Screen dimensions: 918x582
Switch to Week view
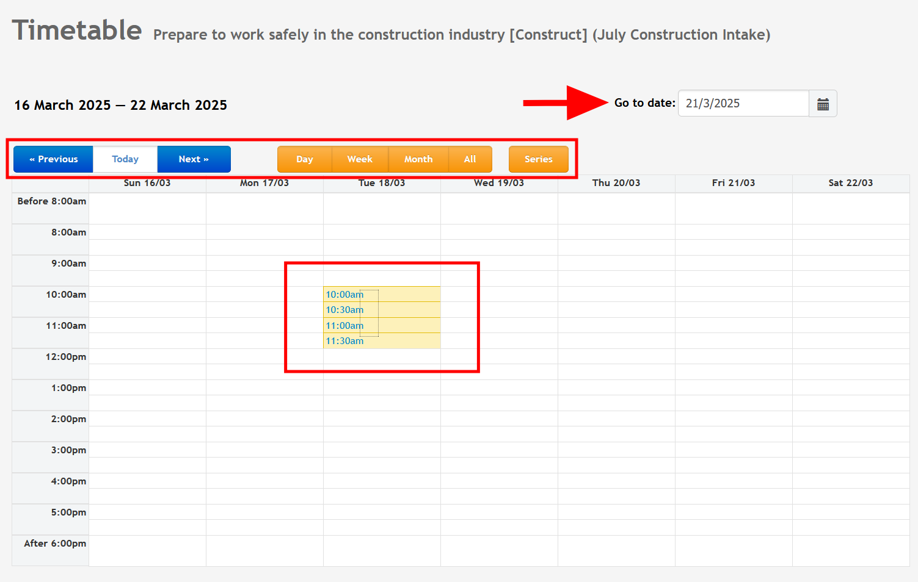point(360,159)
